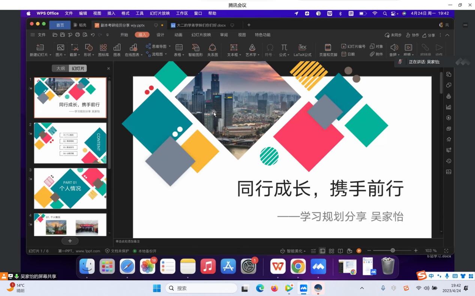
Task: Open reading view from the status bar
Action: click(x=340, y=251)
